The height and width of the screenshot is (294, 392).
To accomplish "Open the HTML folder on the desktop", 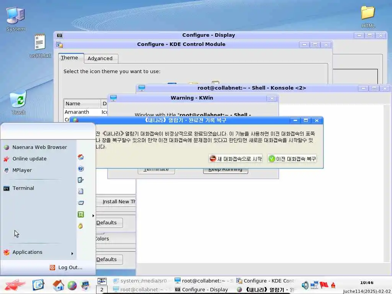I will point(368,17).
